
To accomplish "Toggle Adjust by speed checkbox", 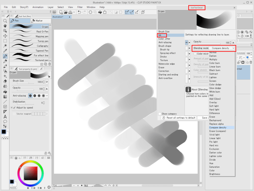I will click(14, 108).
